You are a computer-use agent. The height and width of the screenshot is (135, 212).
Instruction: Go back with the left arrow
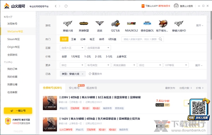[55, 6]
